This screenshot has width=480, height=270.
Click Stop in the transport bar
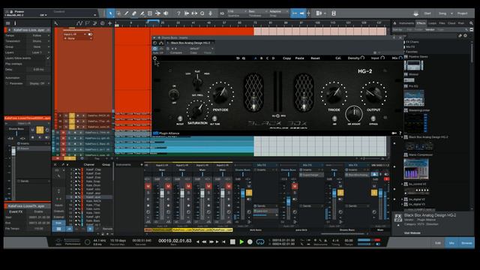click(232, 241)
